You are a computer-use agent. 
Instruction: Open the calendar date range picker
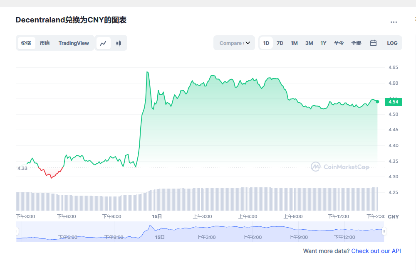[373, 43]
